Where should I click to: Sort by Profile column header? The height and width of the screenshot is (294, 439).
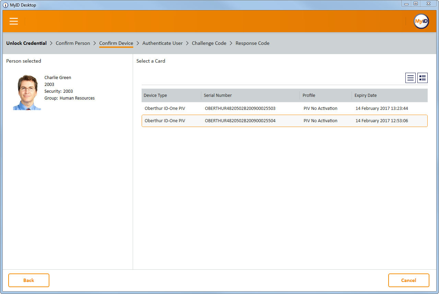coord(309,95)
